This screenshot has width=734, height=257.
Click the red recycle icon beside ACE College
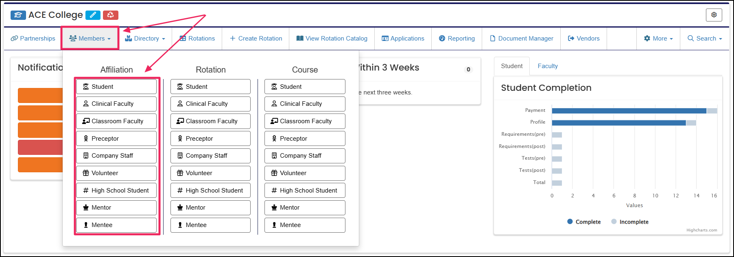tap(111, 15)
